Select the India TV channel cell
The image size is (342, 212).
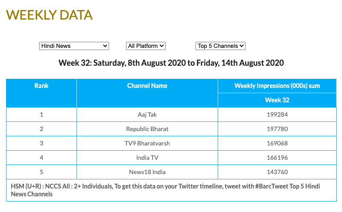point(147,158)
